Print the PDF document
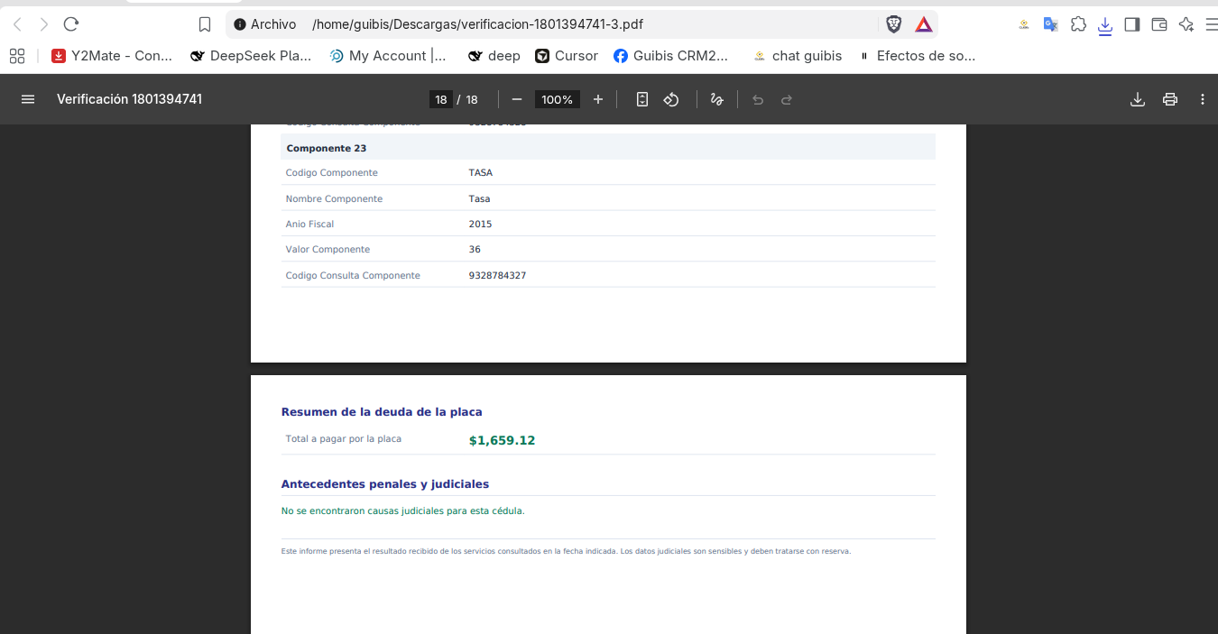 click(1170, 99)
